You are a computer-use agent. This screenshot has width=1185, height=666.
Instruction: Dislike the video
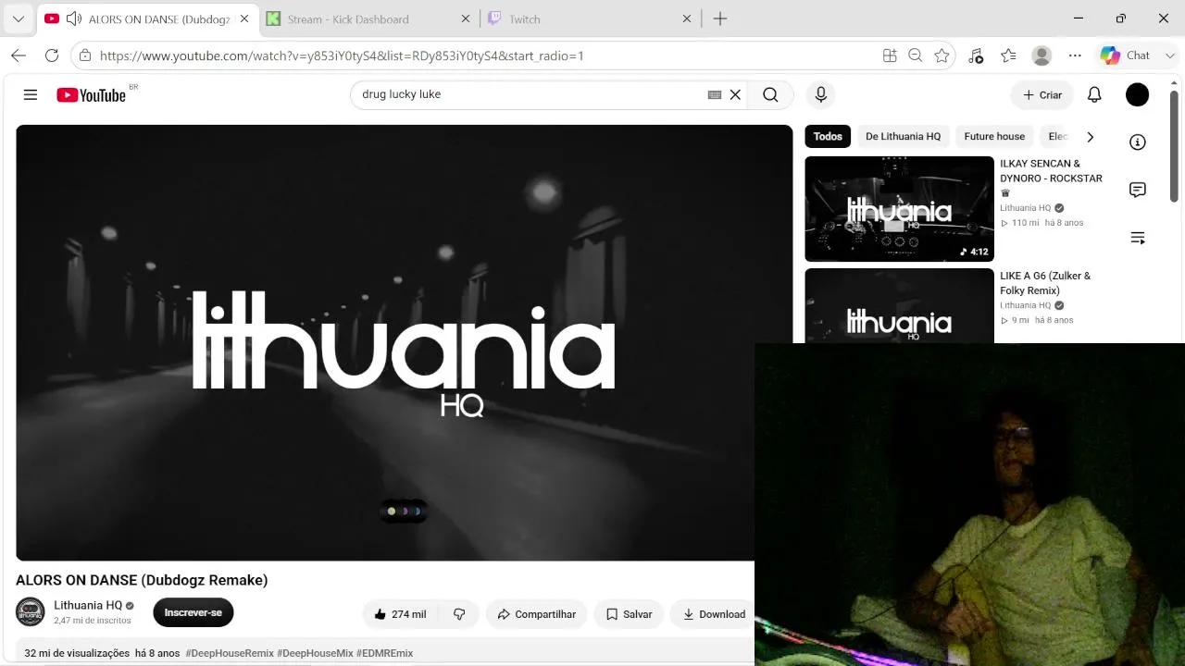coord(459,614)
